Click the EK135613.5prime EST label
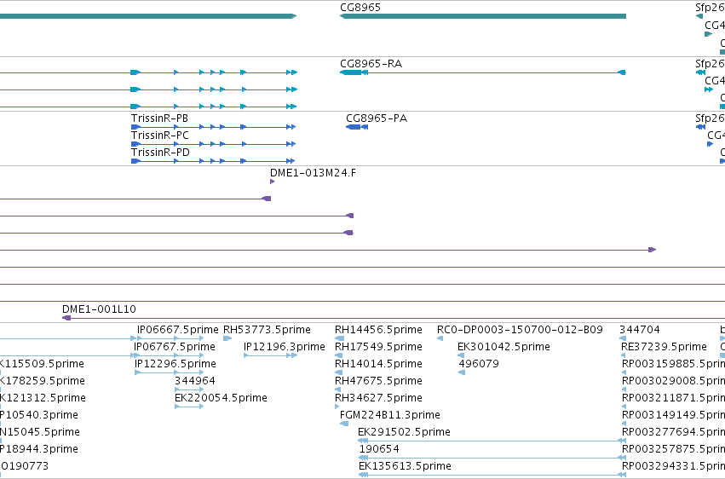The image size is (725, 479). click(405, 466)
